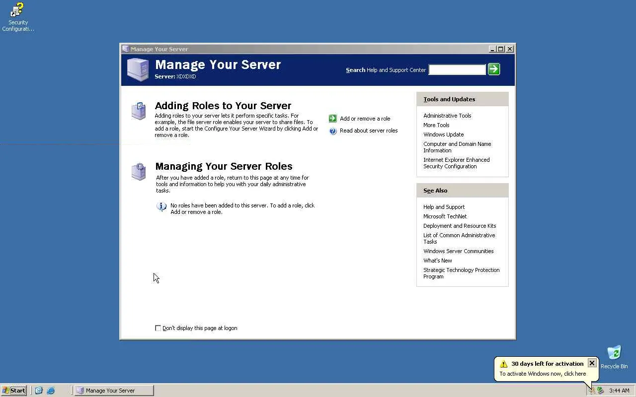
Task: Click 'No roles have been added' message
Action: (242, 208)
